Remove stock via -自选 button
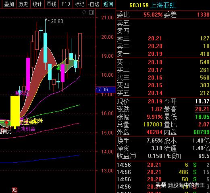This screenshot has height=193, width=210. [x=94, y=4]
